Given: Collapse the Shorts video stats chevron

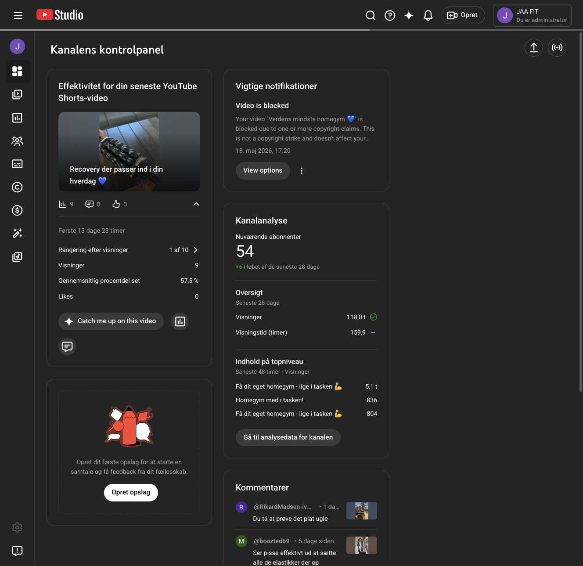Looking at the screenshot, I should 196,204.
